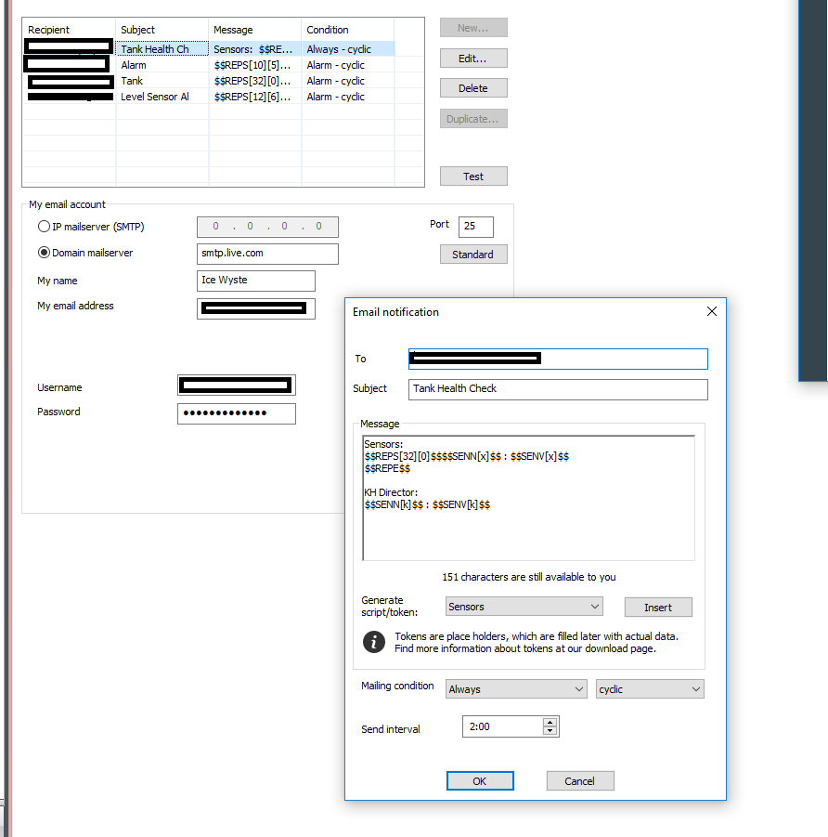Viewport: 828px width, 837px height.
Task: Click the Test button
Action: coord(473,177)
